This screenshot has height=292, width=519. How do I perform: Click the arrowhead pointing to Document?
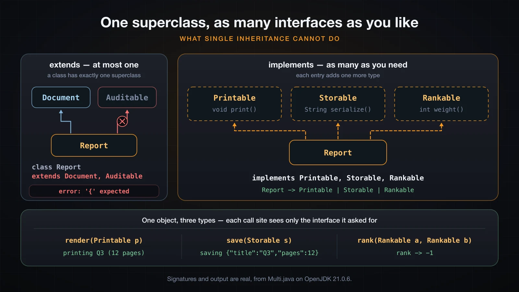[x=61, y=112]
